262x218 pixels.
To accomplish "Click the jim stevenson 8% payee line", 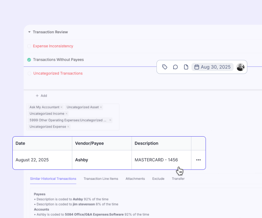I will click(x=76, y=204).
